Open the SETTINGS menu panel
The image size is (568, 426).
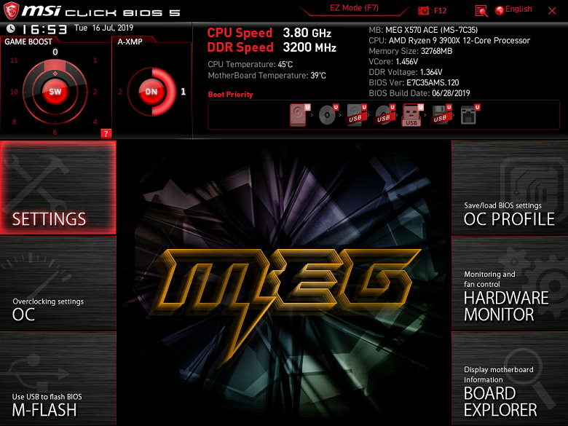58,188
